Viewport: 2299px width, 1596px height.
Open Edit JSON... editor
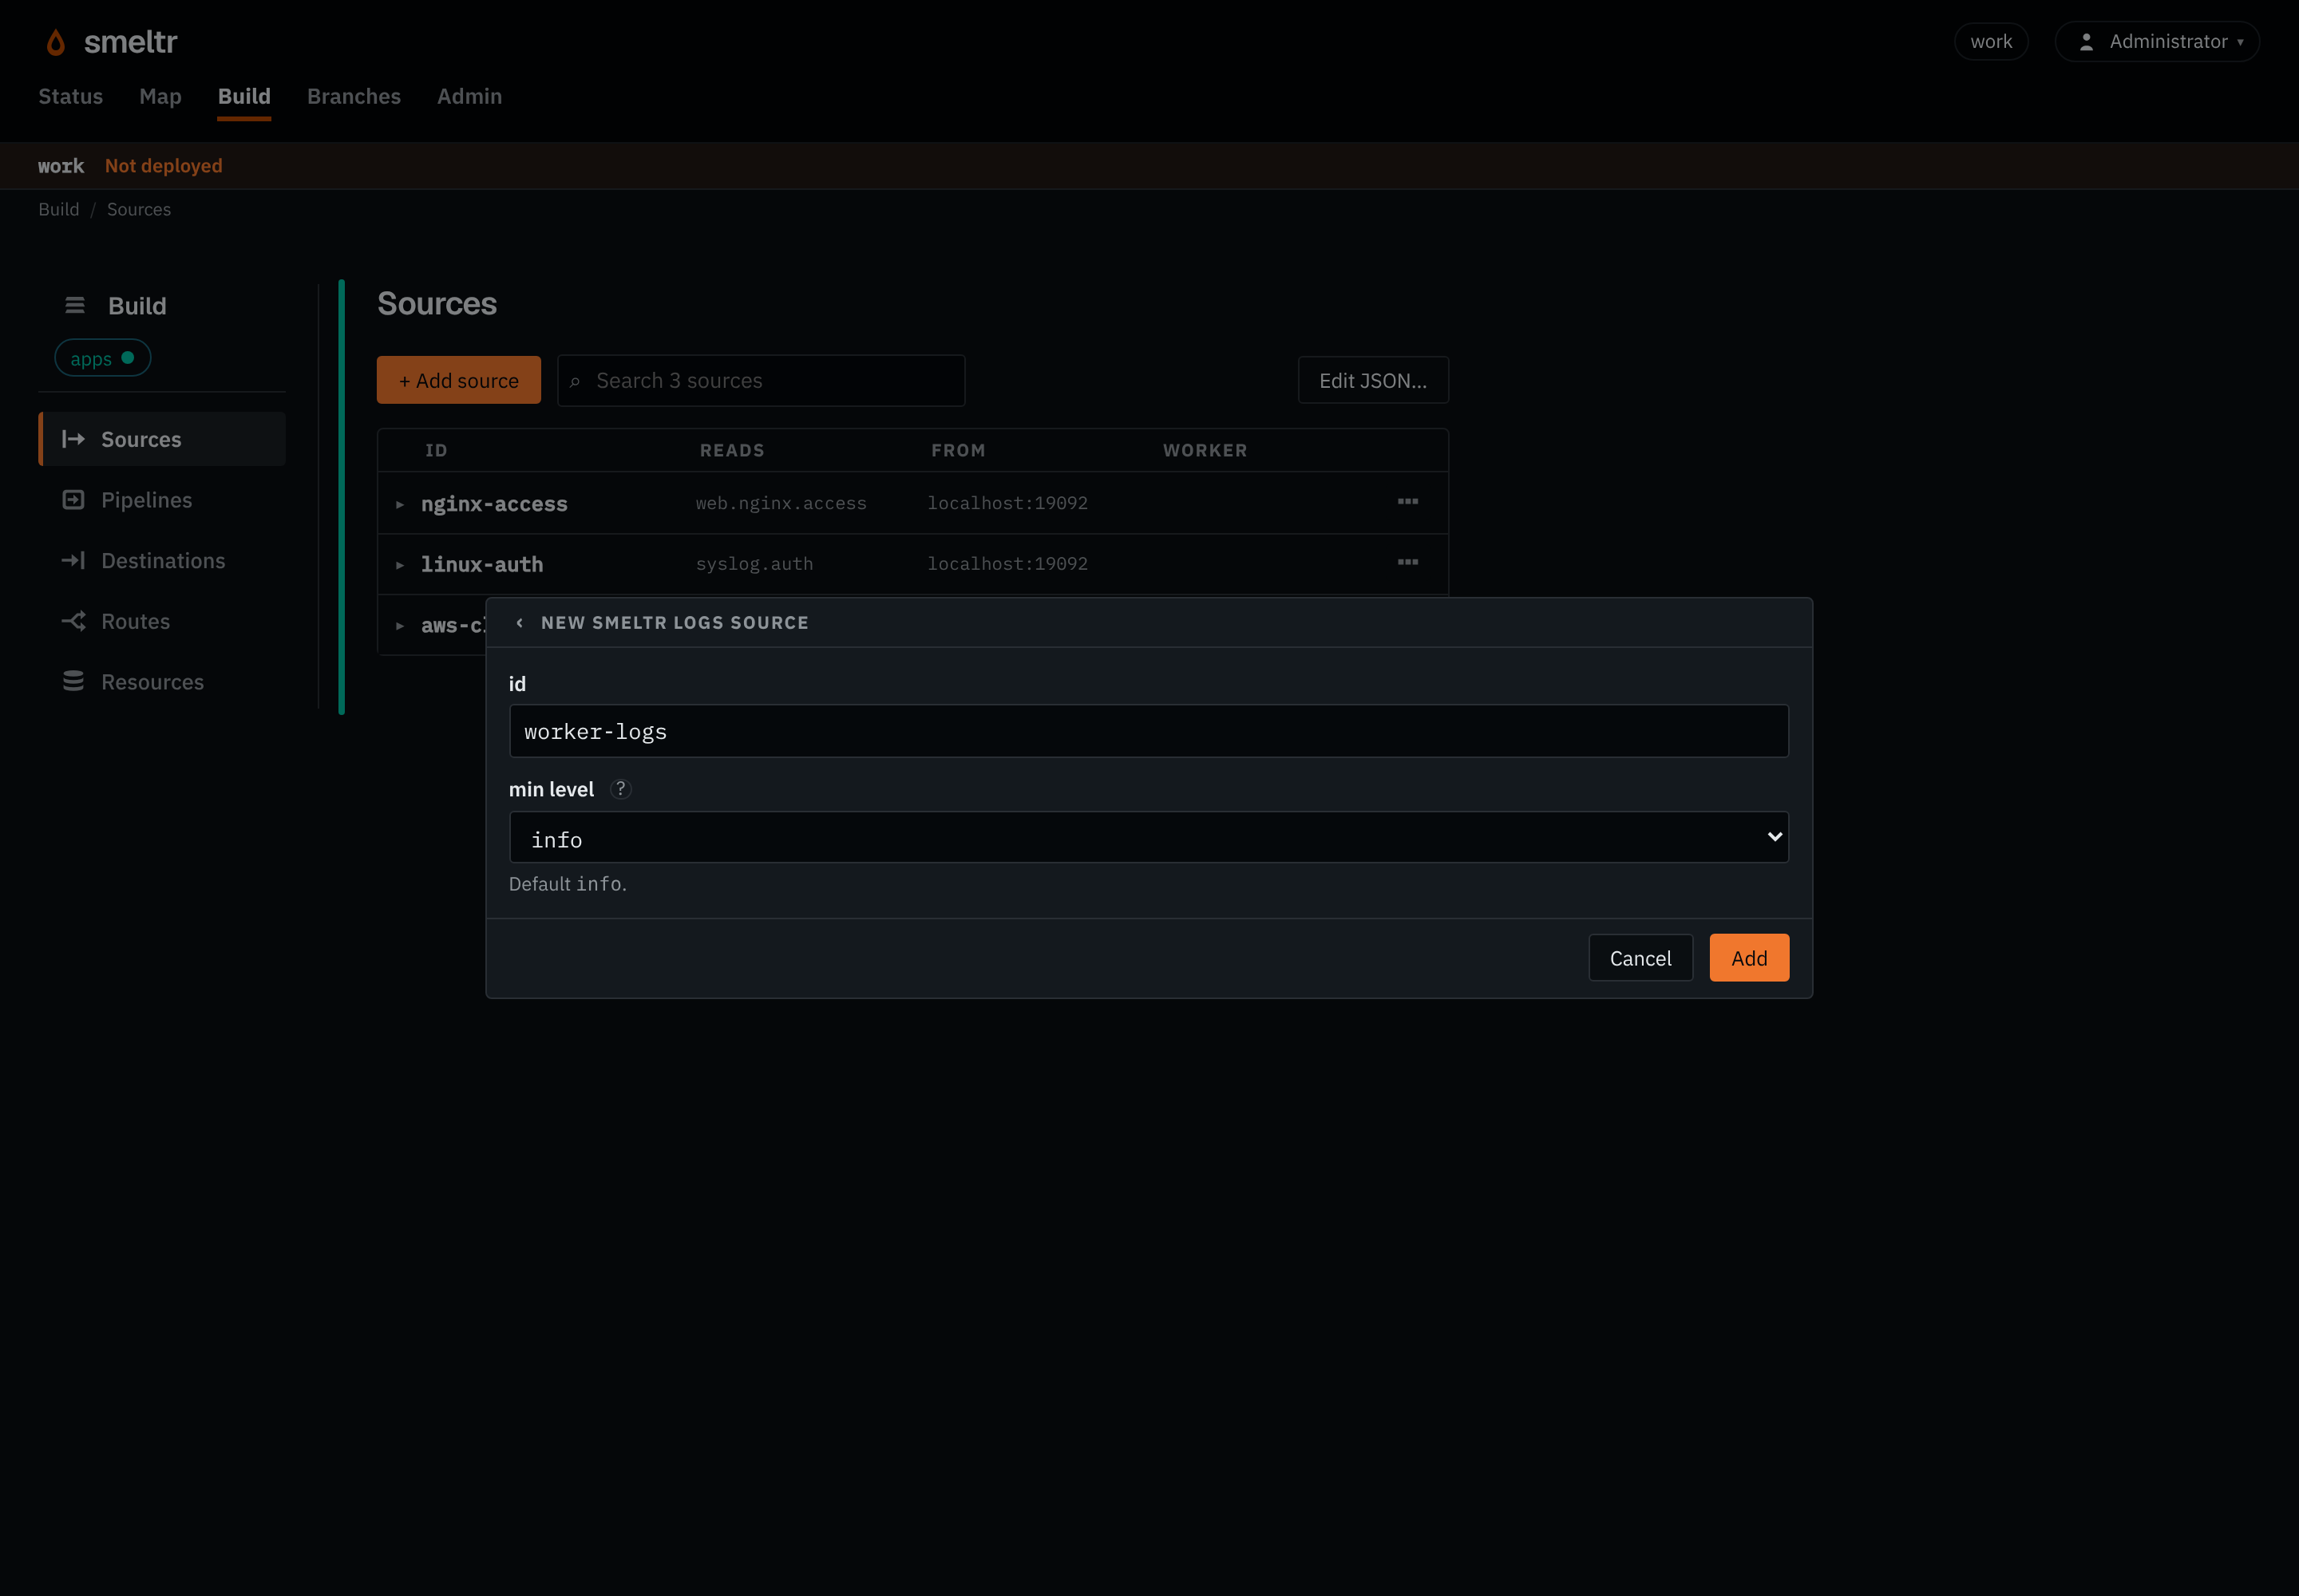tap(1372, 380)
